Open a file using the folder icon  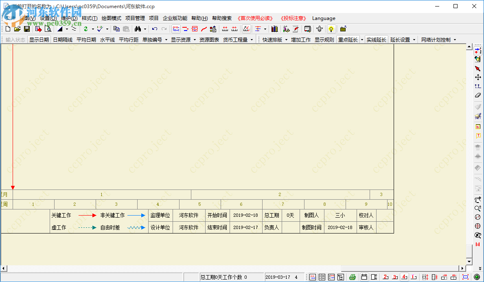pos(17,29)
